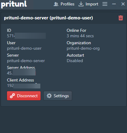Click the pritunl logo

(x=14, y=4)
